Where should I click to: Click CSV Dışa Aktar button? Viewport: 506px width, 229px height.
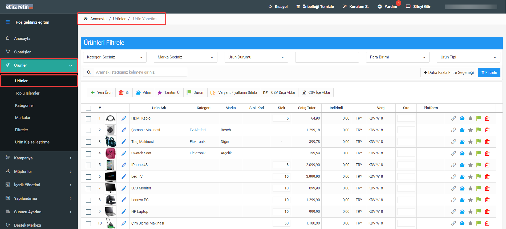coord(279,92)
